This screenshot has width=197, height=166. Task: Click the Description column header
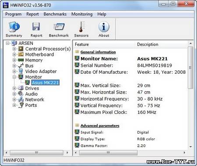pyautogui.click(x=161, y=44)
